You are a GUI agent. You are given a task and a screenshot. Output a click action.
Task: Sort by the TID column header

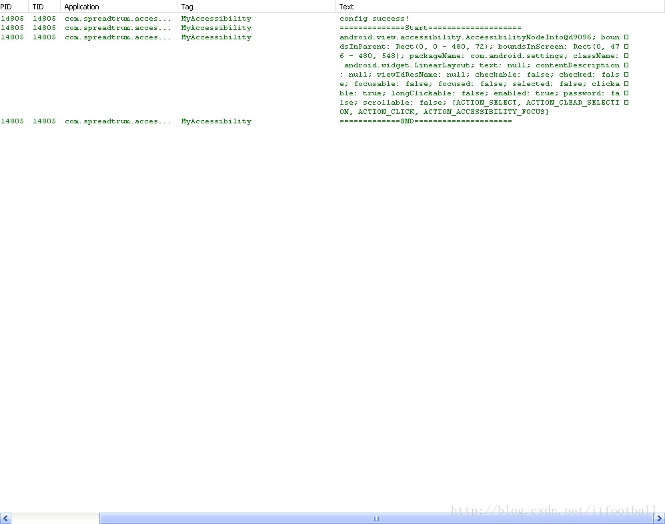tap(44, 7)
